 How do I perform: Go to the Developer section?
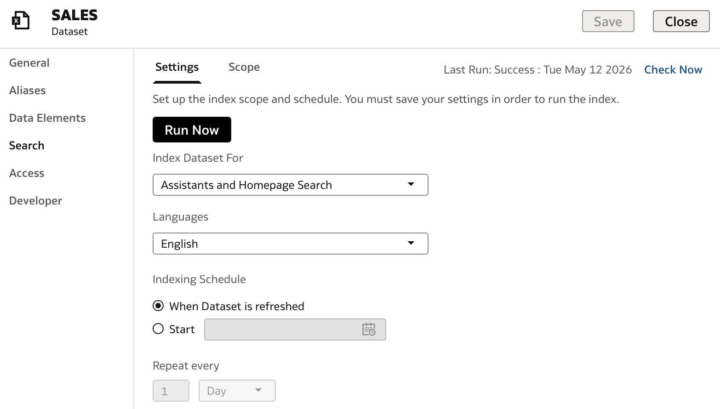[36, 201]
